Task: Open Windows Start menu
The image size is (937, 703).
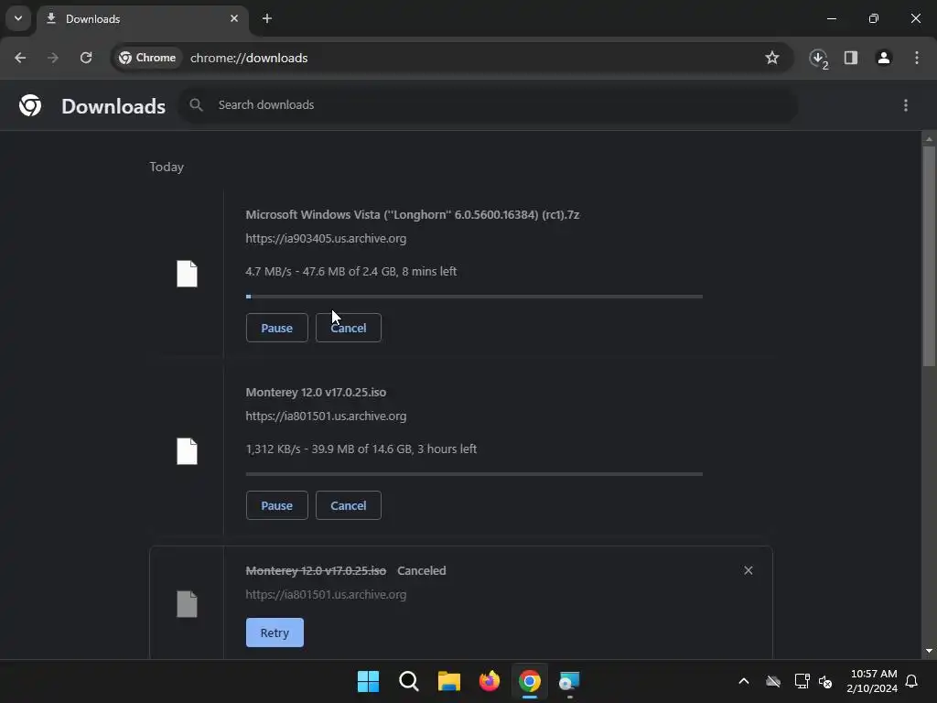Action: tap(368, 681)
